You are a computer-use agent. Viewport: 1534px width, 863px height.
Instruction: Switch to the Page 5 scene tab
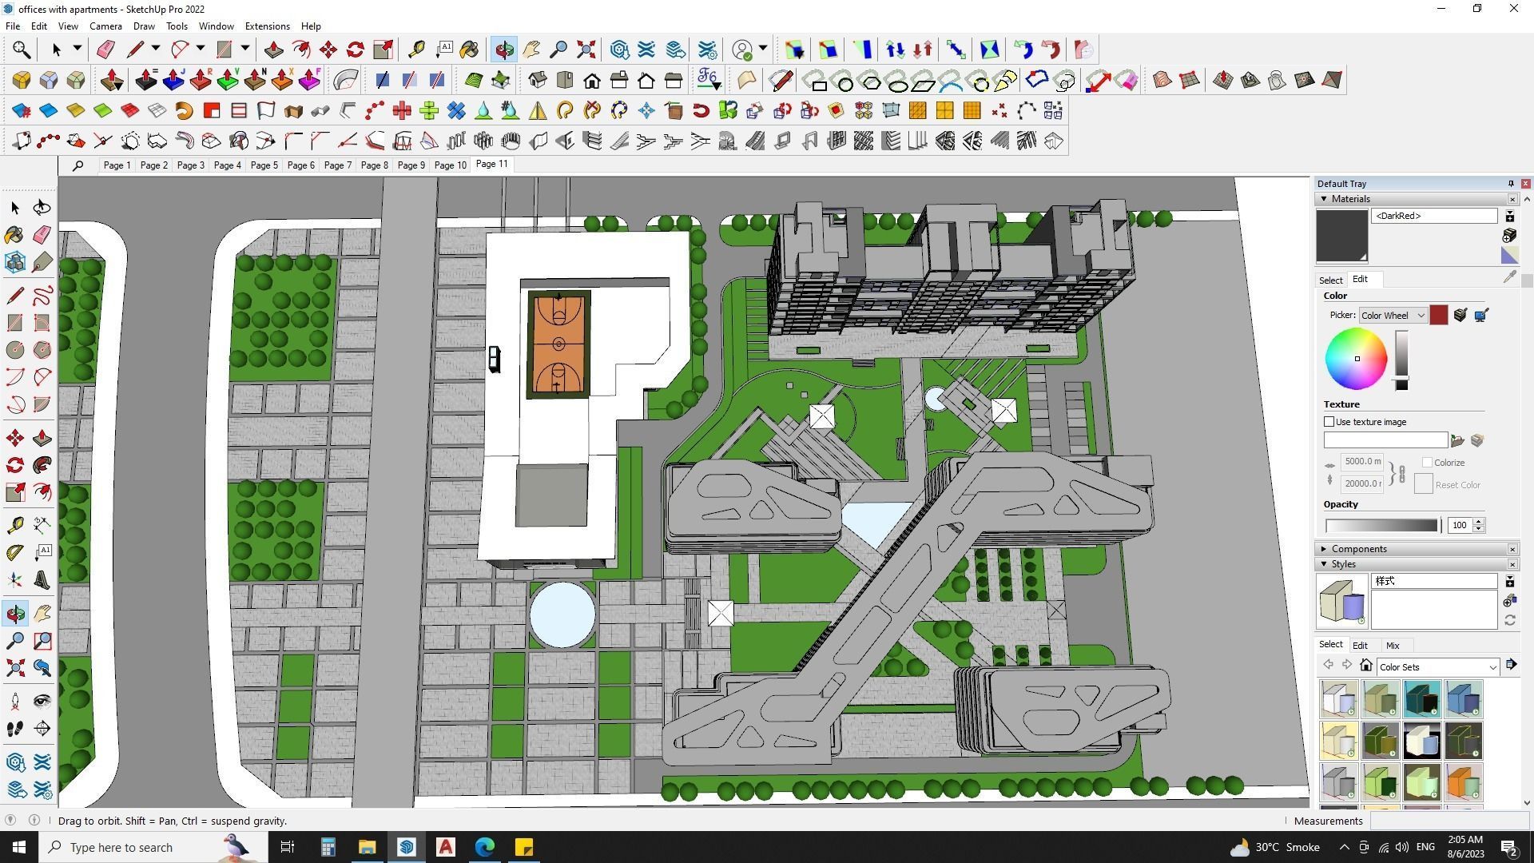(264, 165)
